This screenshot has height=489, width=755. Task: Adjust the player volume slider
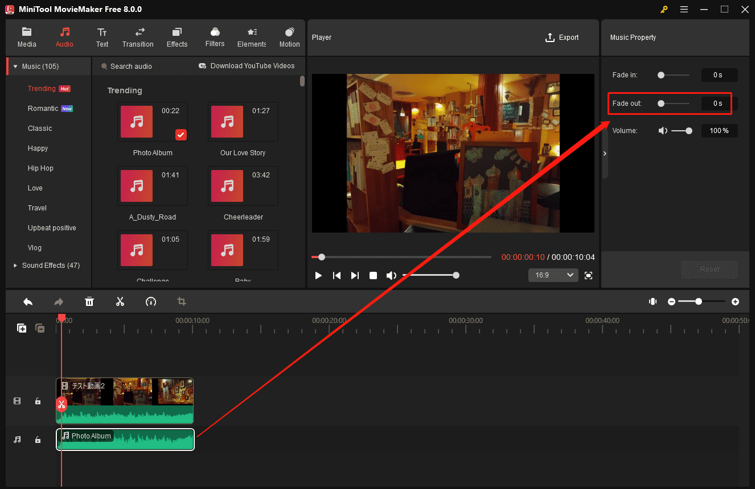tap(431, 275)
